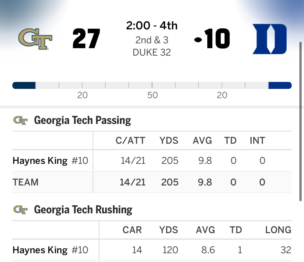Click the Georgia Tech Passing section title
Image resolution: width=304 pixels, height=262 pixels.
(x=83, y=120)
